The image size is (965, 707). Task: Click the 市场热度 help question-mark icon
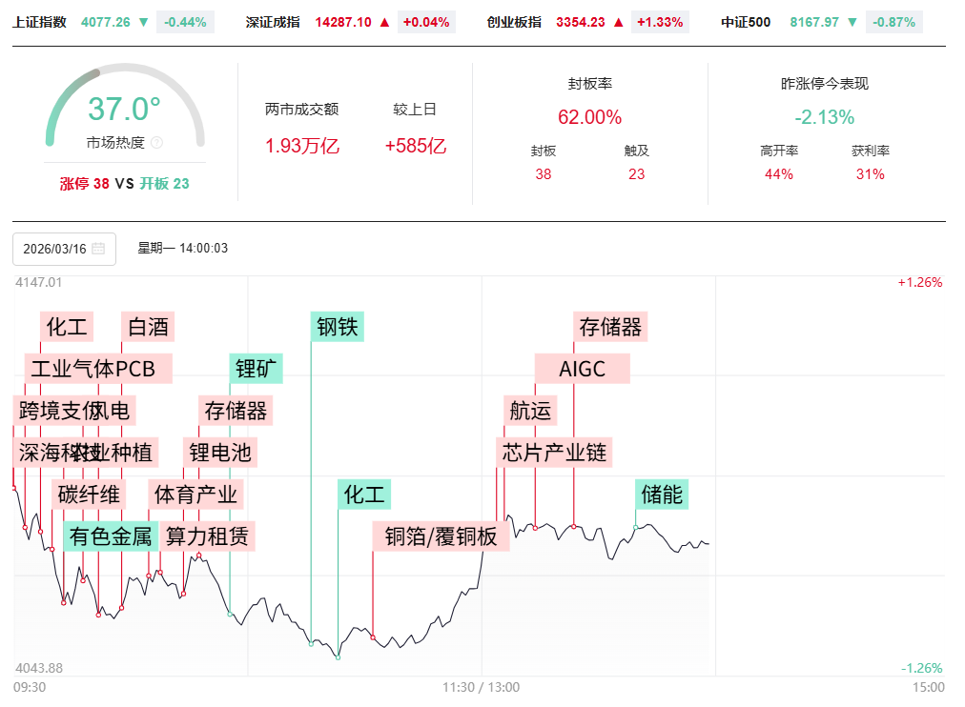(x=157, y=143)
